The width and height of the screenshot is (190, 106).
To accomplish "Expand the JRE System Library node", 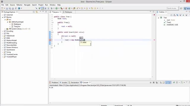I will coord(5,29).
